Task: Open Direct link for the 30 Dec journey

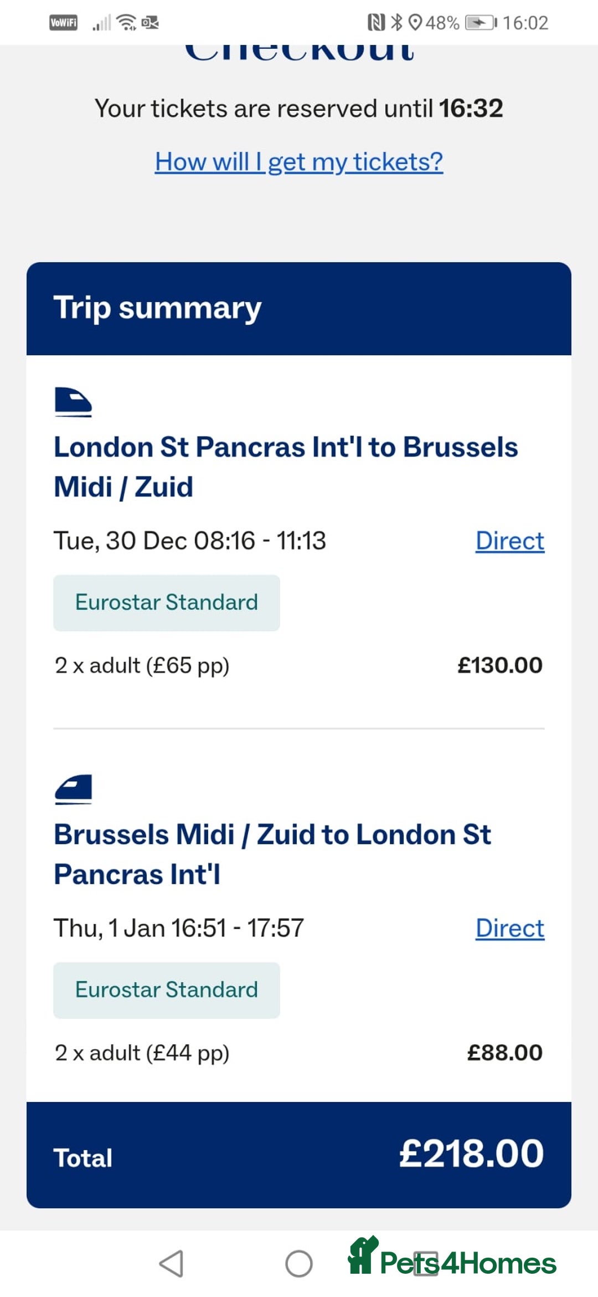Action: 510,541
